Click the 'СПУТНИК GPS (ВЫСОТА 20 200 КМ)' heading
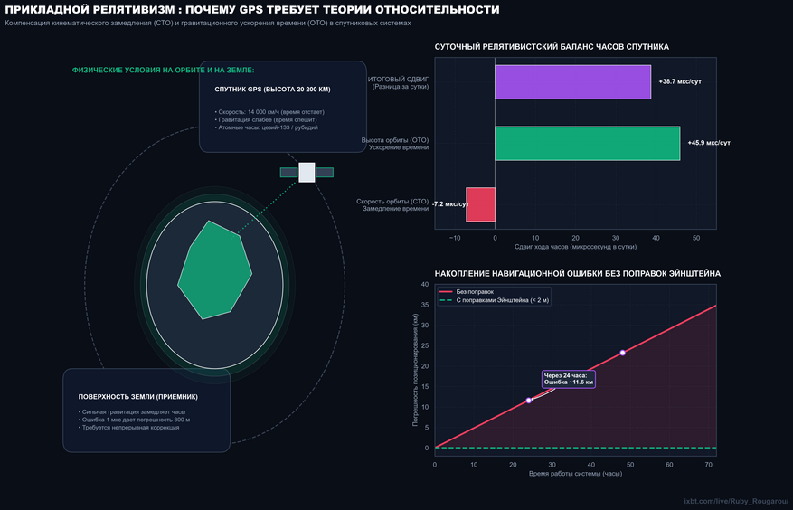Screen dimensions: 793x510 click(272, 90)
